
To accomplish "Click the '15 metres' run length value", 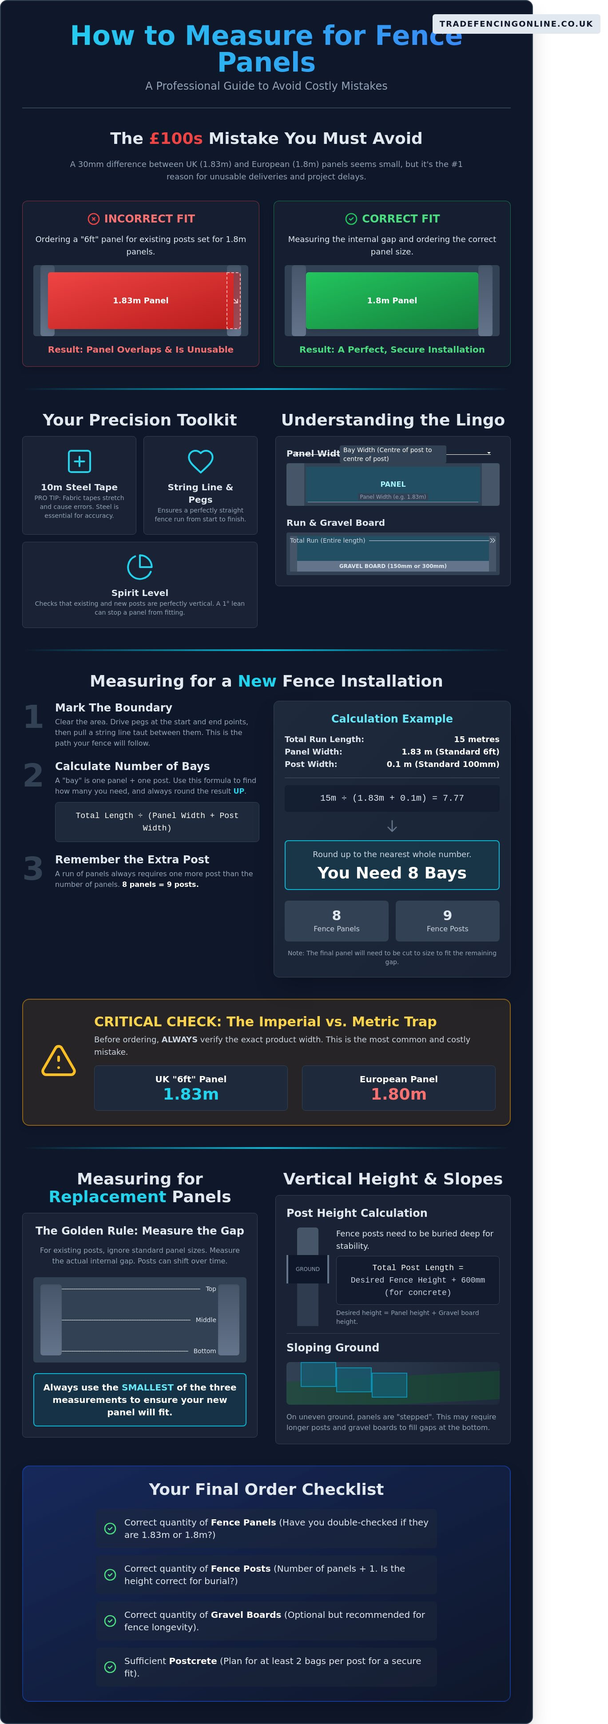I will pyautogui.click(x=477, y=739).
